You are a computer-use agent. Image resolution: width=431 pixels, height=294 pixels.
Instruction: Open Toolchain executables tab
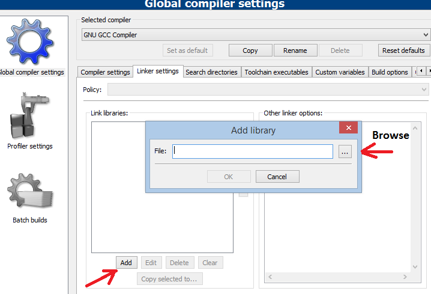(x=276, y=72)
